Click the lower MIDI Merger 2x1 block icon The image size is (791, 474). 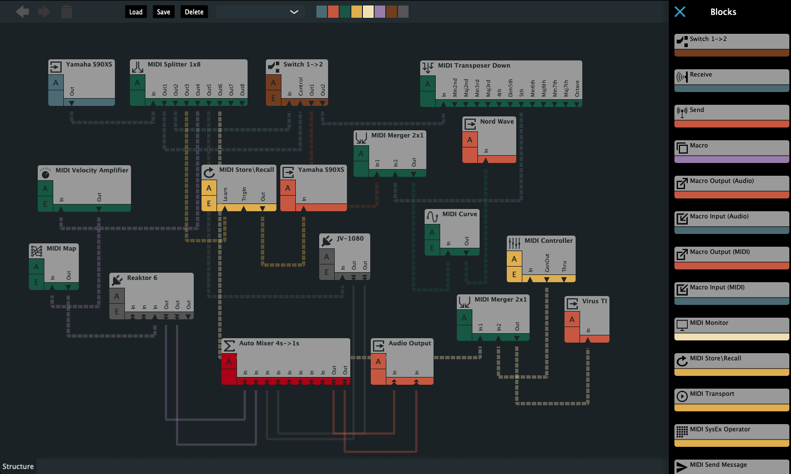tap(464, 302)
